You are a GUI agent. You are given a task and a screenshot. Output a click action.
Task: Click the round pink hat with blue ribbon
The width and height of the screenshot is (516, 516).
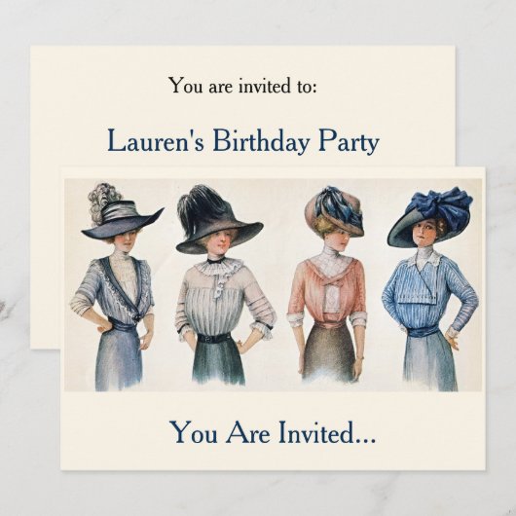point(335,210)
